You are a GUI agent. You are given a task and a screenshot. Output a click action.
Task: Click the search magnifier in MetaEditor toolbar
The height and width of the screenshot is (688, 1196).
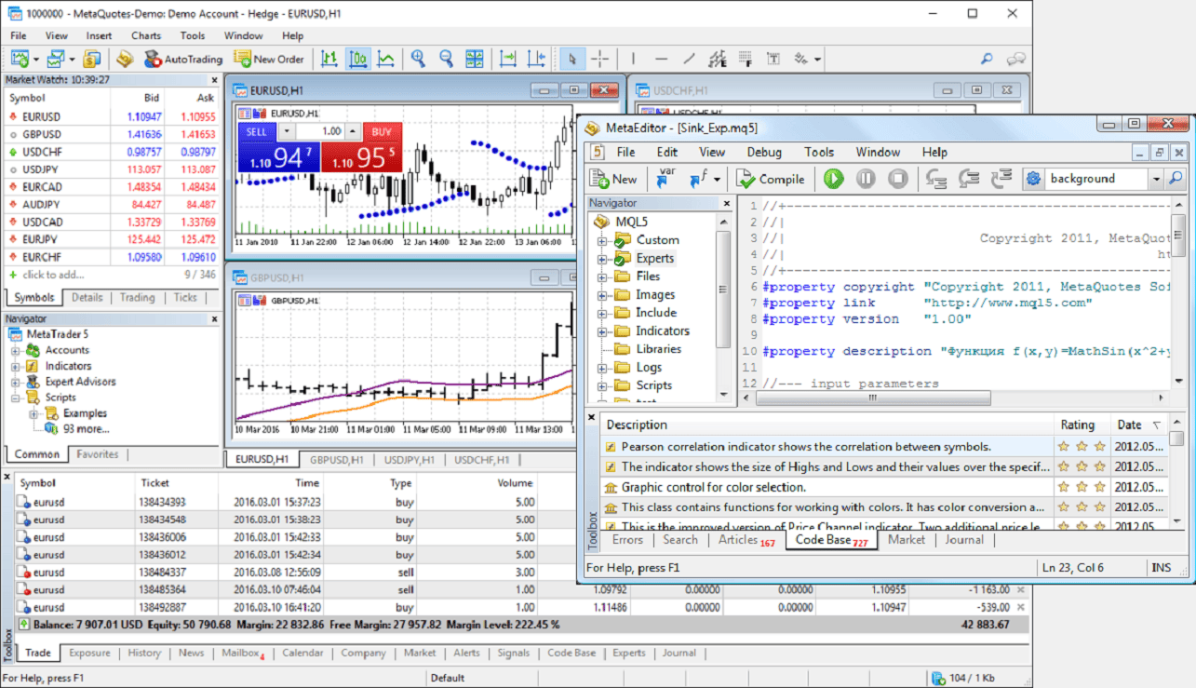[x=1176, y=179]
